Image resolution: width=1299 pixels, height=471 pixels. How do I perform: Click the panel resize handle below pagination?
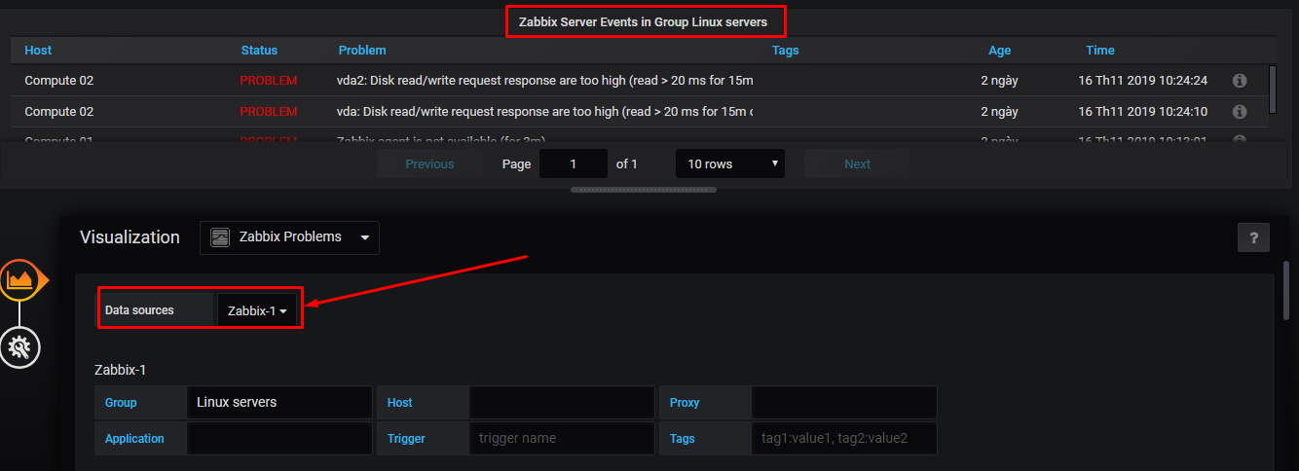coord(643,190)
